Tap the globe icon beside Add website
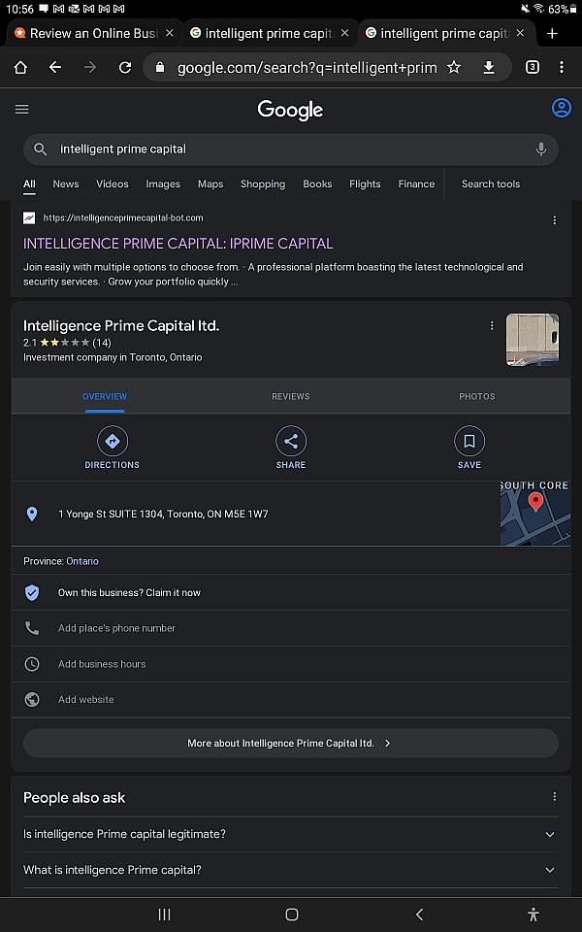The image size is (582, 932). click(32, 700)
